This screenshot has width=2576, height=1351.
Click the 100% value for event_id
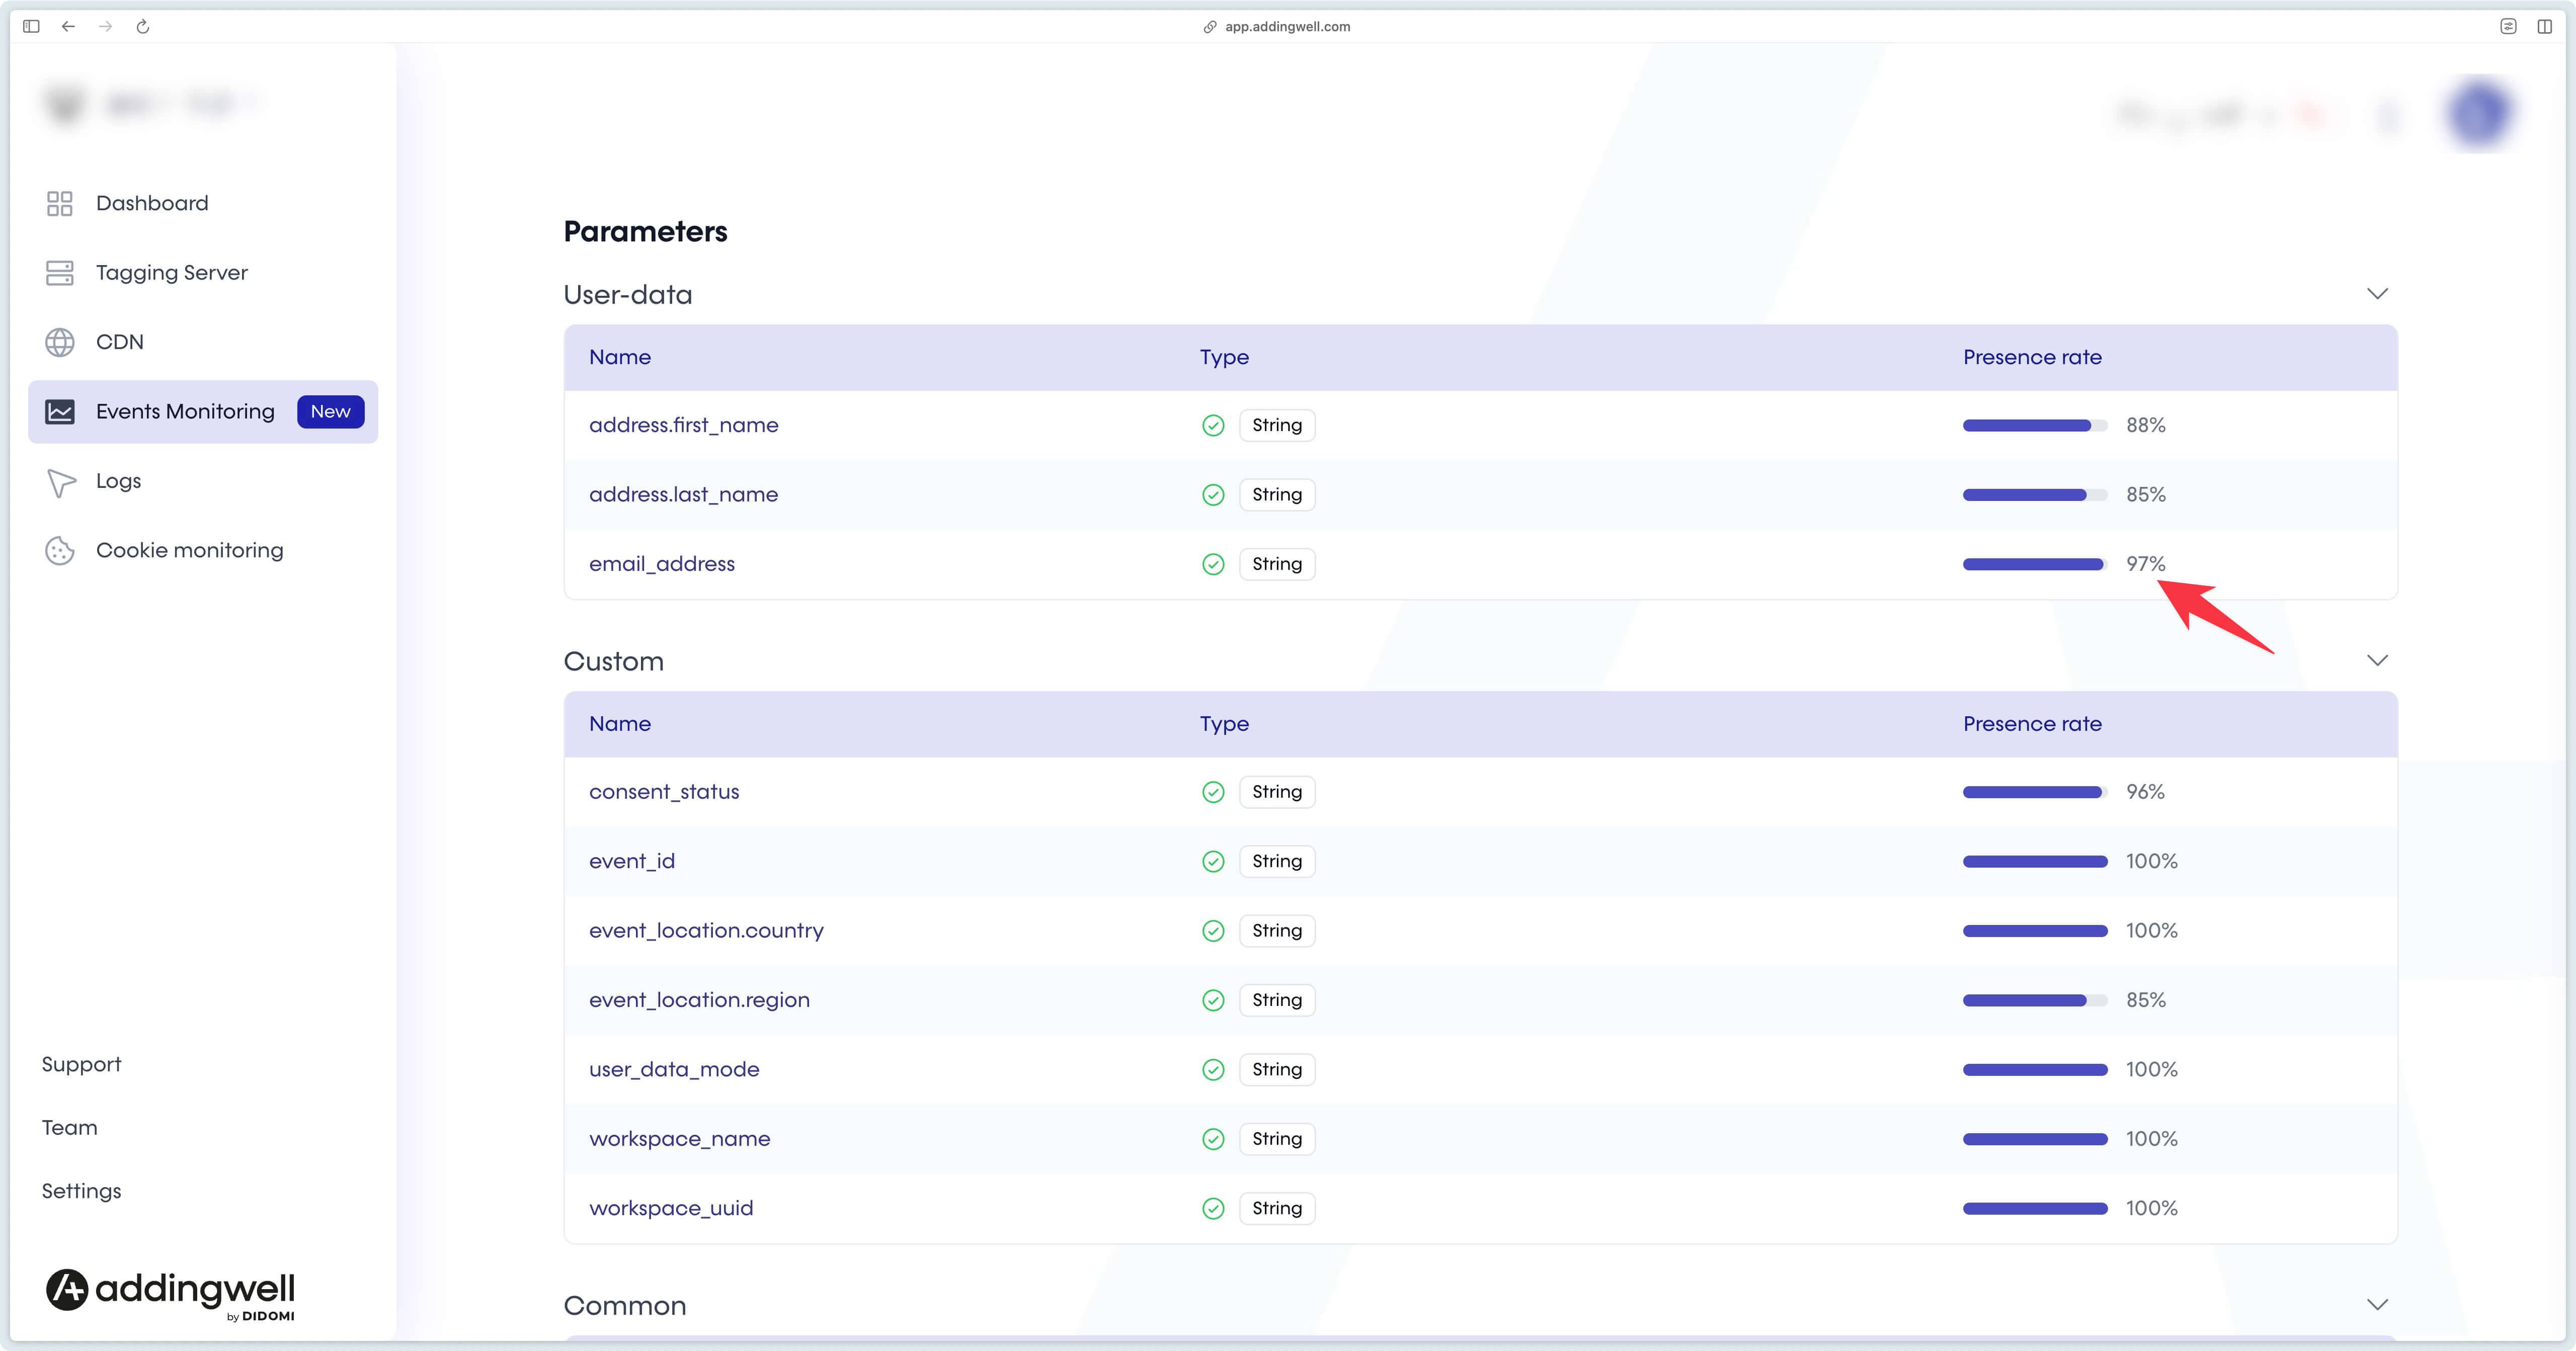click(x=2152, y=862)
